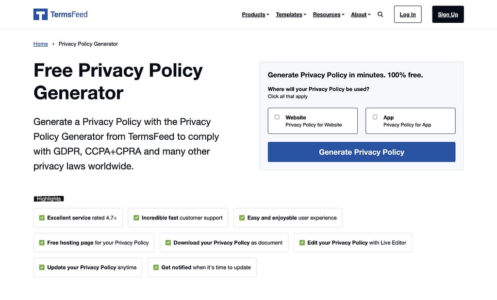Go to the Home breadcrumb link
This screenshot has width=497, height=300.
click(40, 44)
